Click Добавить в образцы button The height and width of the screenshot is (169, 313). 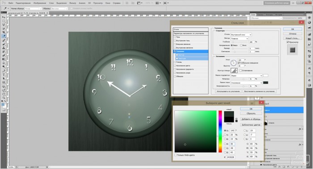tap(251, 119)
